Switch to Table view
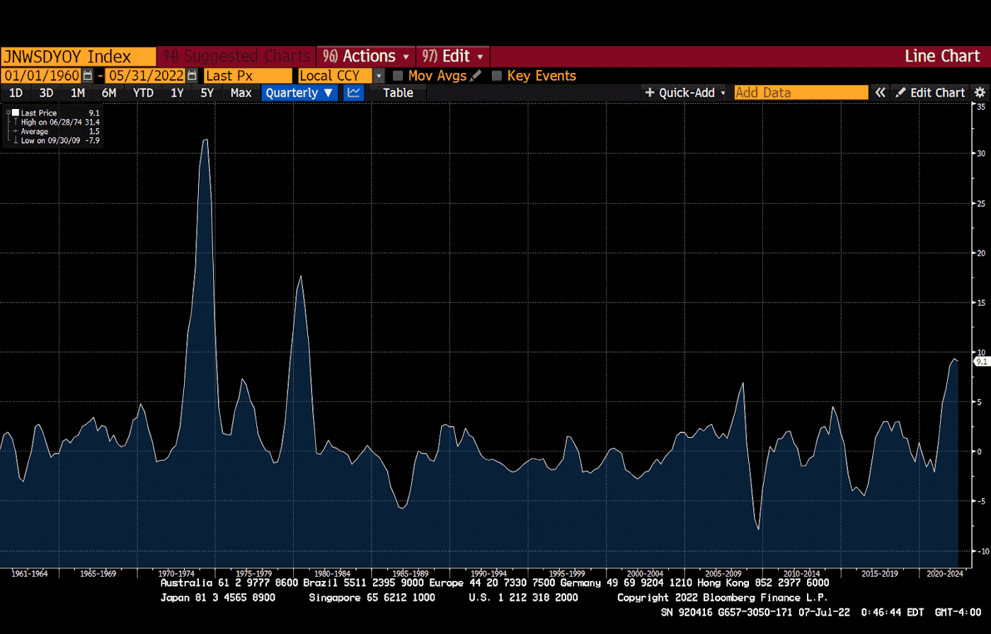Viewport: 991px width, 634px height. point(398,93)
